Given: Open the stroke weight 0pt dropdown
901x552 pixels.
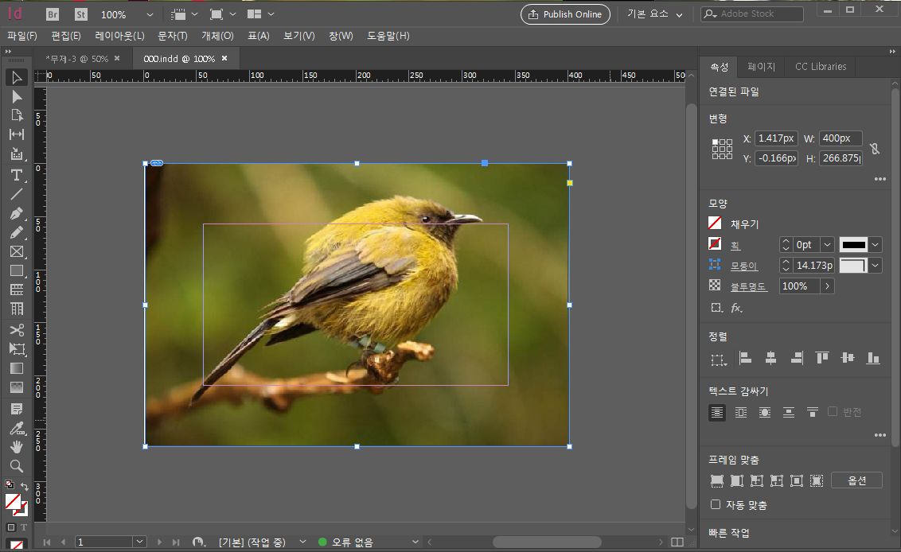Looking at the screenshot, I should (827, 245).
